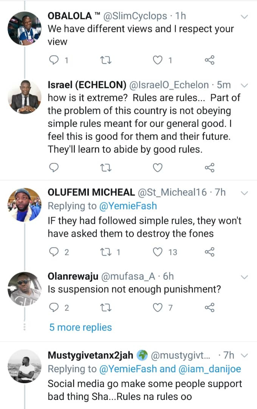The height and width of the screenshot is (409, 257).
Task: Open the options chevron on OBALOLA's tweet
Action: point(245,17)
